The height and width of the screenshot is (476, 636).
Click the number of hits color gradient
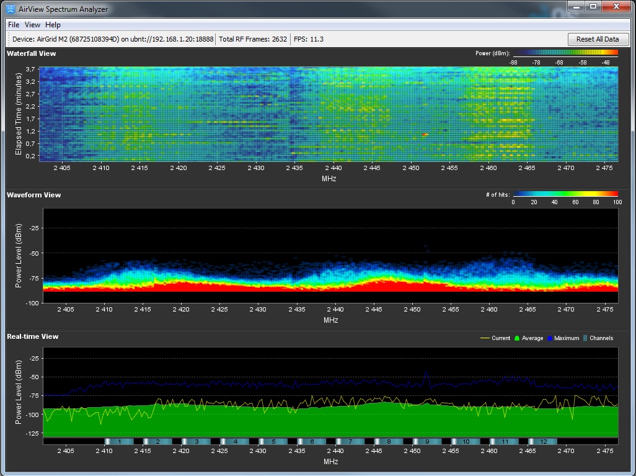click(x=565, y=194)
